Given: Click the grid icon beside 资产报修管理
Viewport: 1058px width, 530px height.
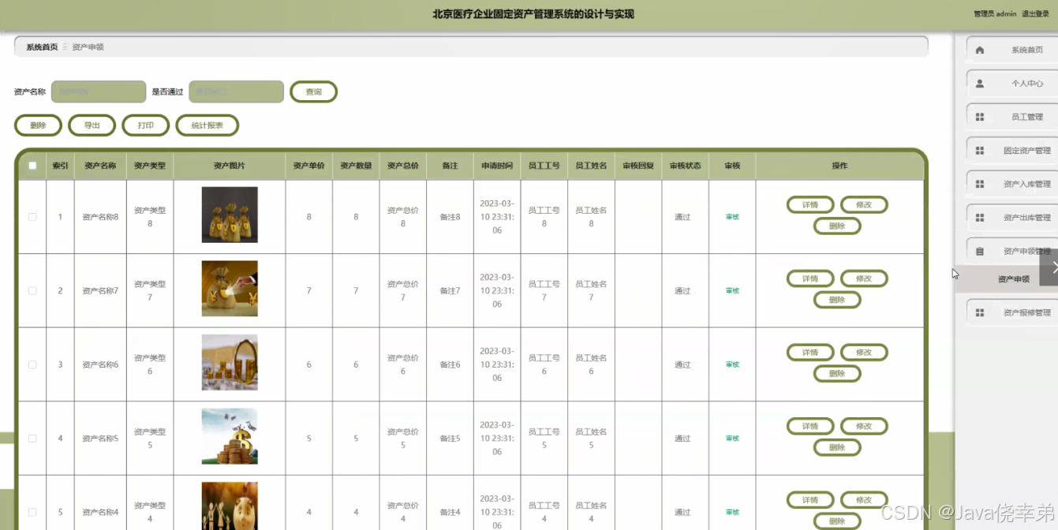Looking at the screenshot, I should (x=980, y=312).
